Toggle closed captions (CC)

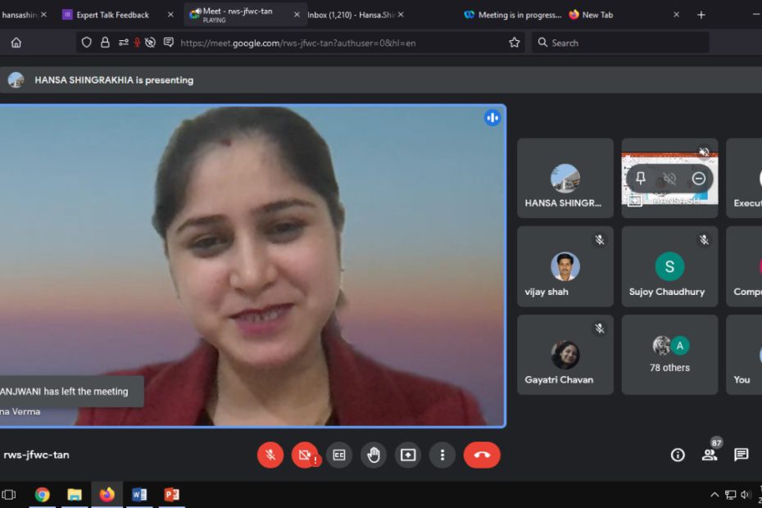tap(339, 455)
